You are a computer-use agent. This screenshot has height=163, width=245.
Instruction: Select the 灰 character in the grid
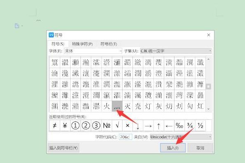pos(159,106)
